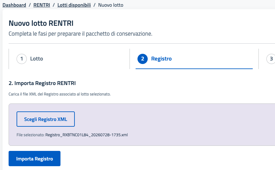The width and height of the screenshot is (275, 170).
Task: Navigate to Lotti disponibili breadcrumb
Action: [x=74, y=5]
